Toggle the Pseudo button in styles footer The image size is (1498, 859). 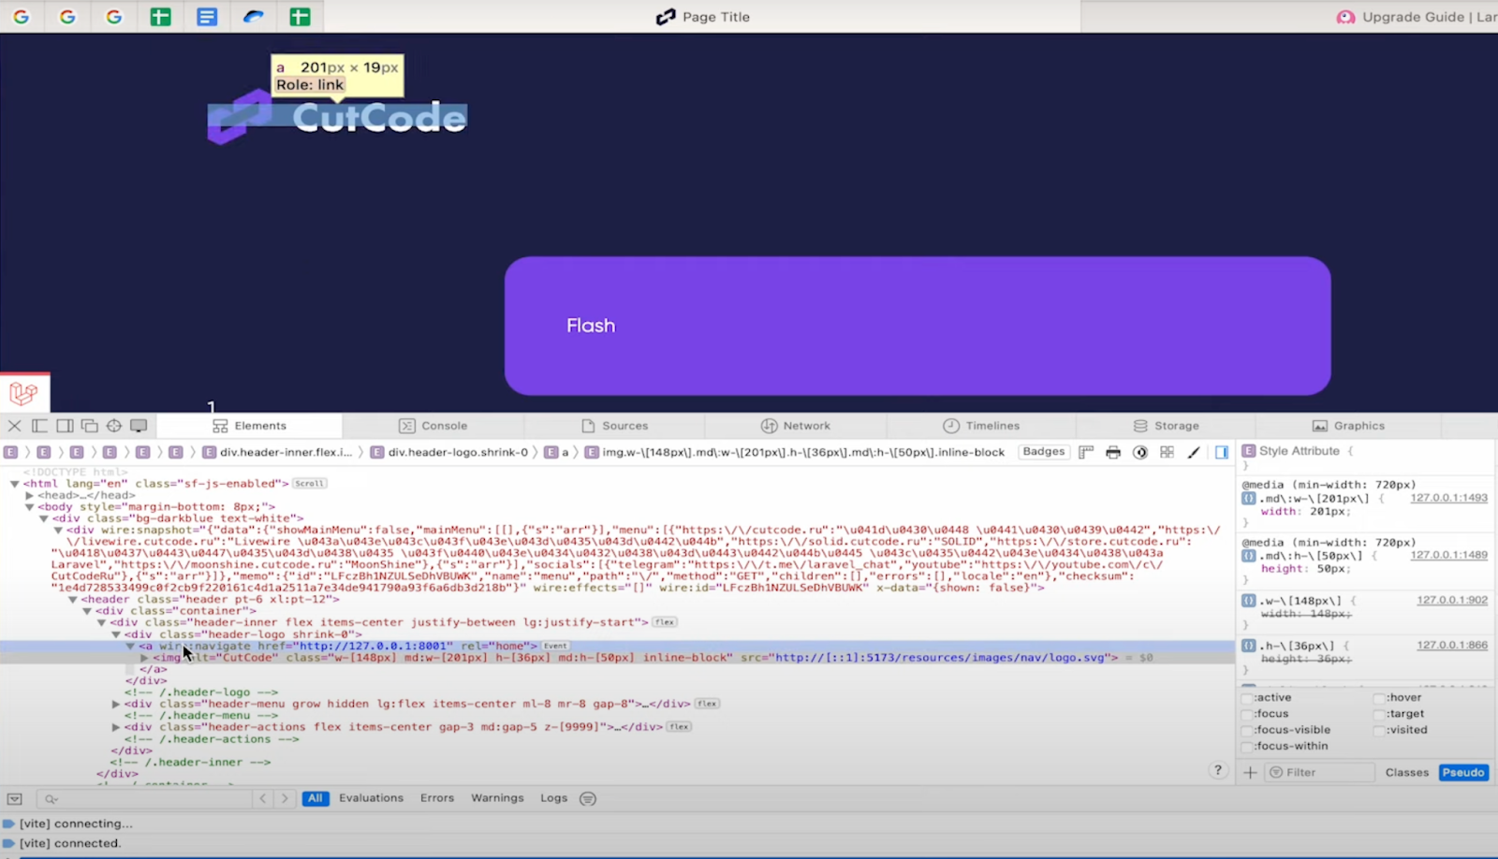[x=1463, y=772]
